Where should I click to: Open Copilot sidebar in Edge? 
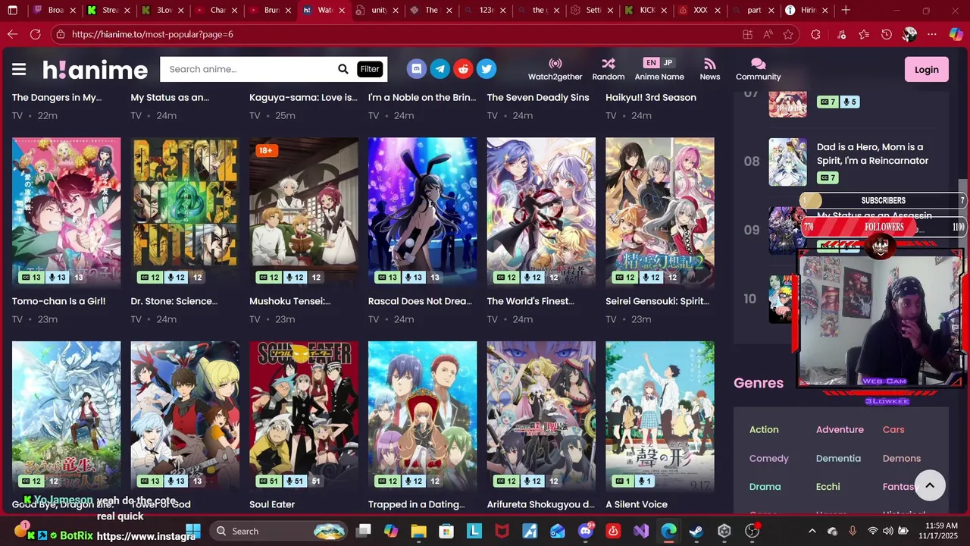[x=956, y=34]
